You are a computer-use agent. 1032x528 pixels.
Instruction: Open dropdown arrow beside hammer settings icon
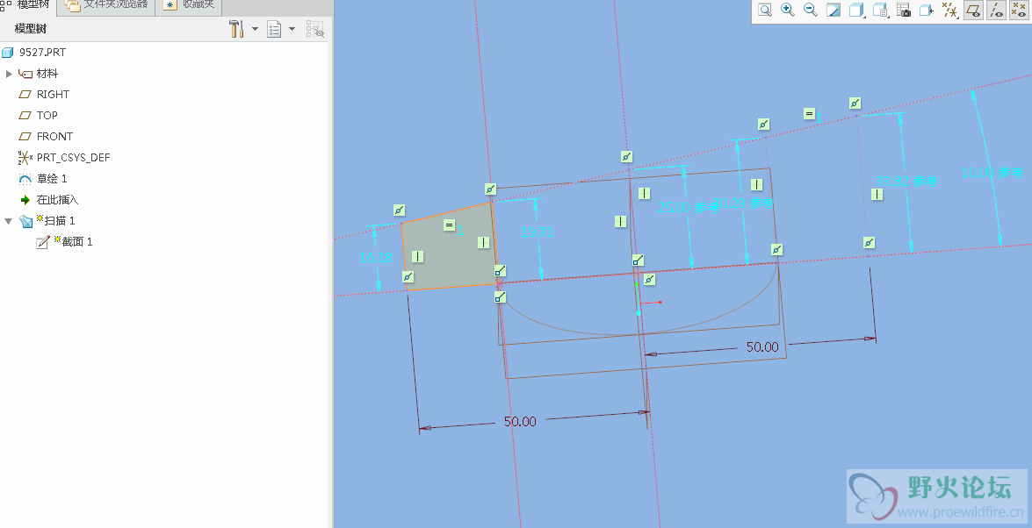pos(255,29)
